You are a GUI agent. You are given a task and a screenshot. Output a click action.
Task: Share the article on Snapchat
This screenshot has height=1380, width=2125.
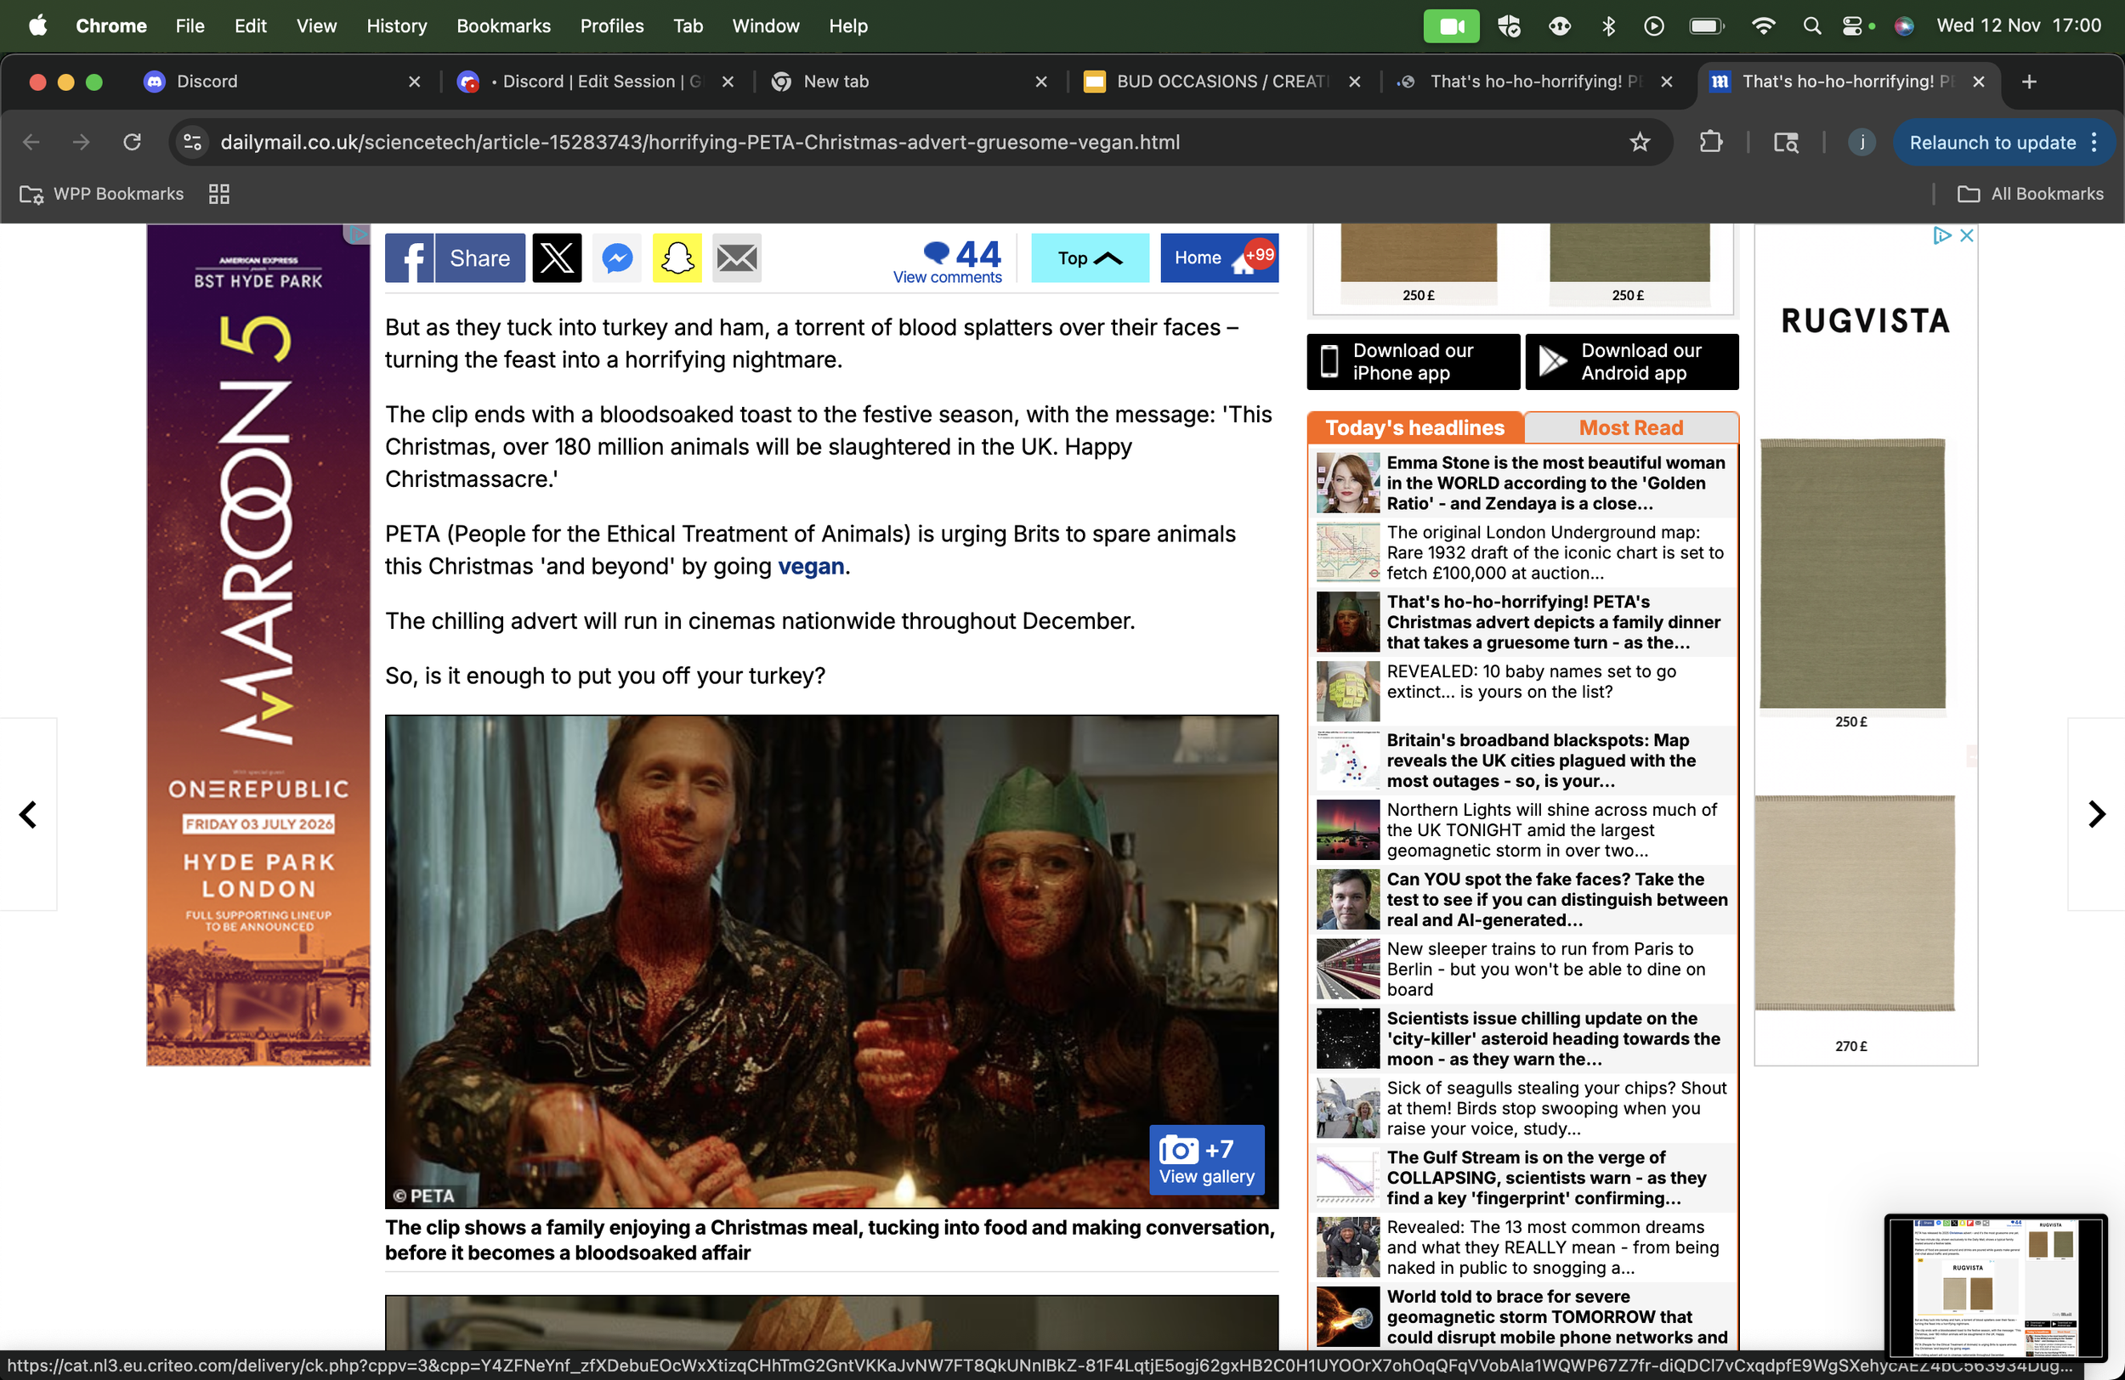[x=676, y=258]
